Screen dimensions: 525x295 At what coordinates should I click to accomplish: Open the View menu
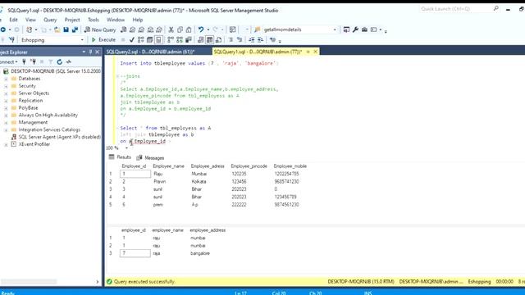30,20
